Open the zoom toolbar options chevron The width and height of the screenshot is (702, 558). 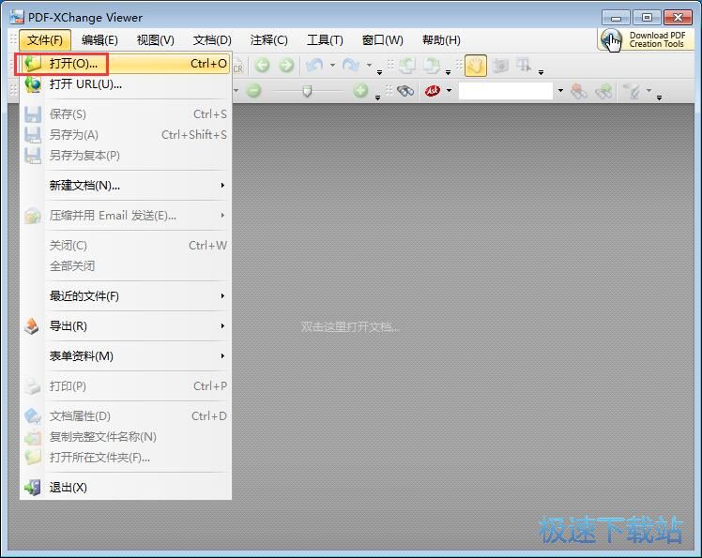[x=378, y=98]
